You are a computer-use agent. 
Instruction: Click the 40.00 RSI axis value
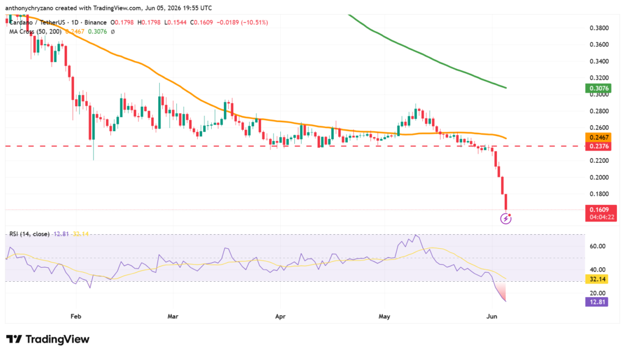click(598, 270)
